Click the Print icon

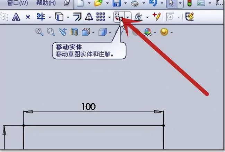pyautogui.click(x=136, y=3)
